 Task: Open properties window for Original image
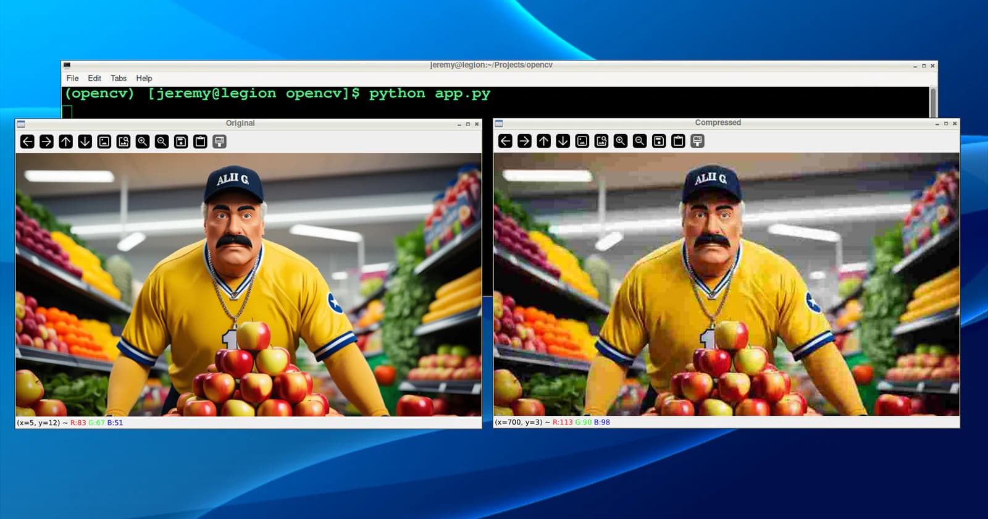pos(219,141)
